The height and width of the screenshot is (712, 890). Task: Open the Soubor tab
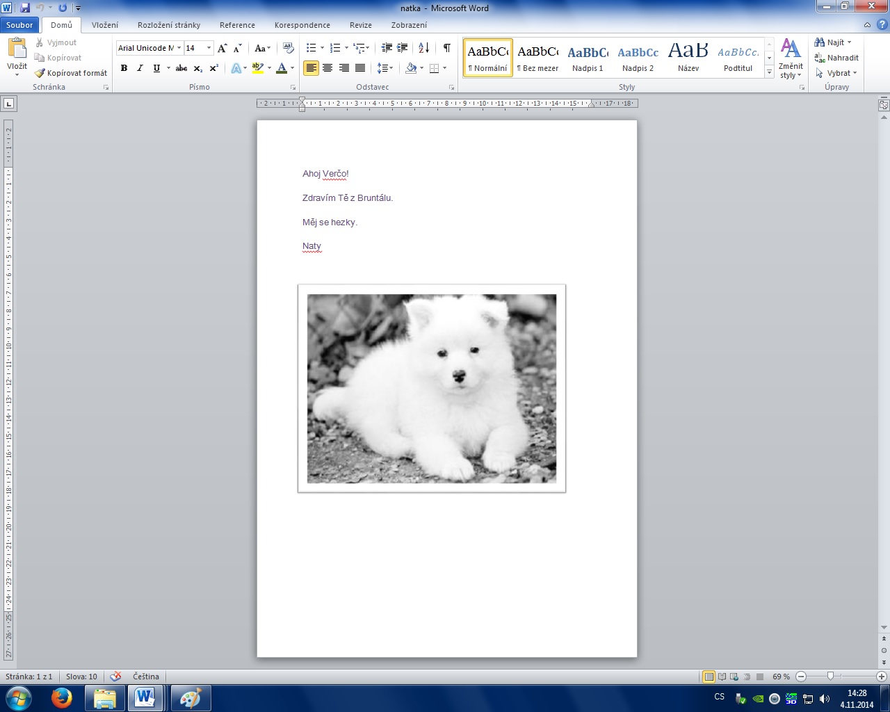point(19,25)
